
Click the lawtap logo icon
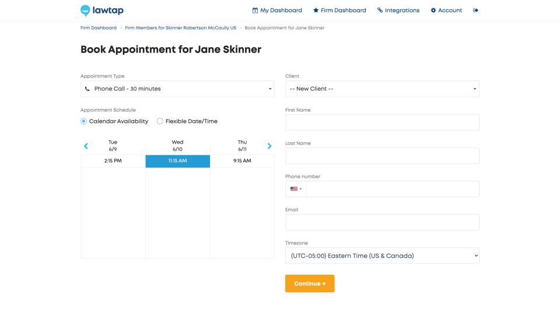(x=86, y=10)
